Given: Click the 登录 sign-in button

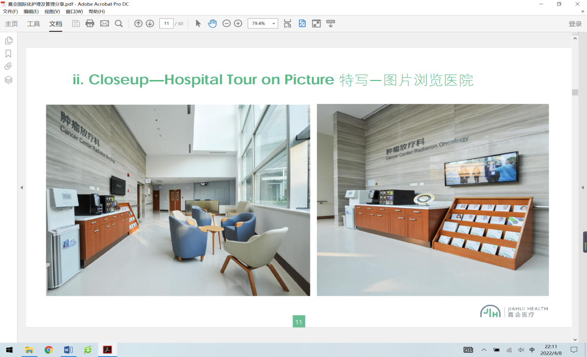Looking at the screenshot, I should 575,24.
